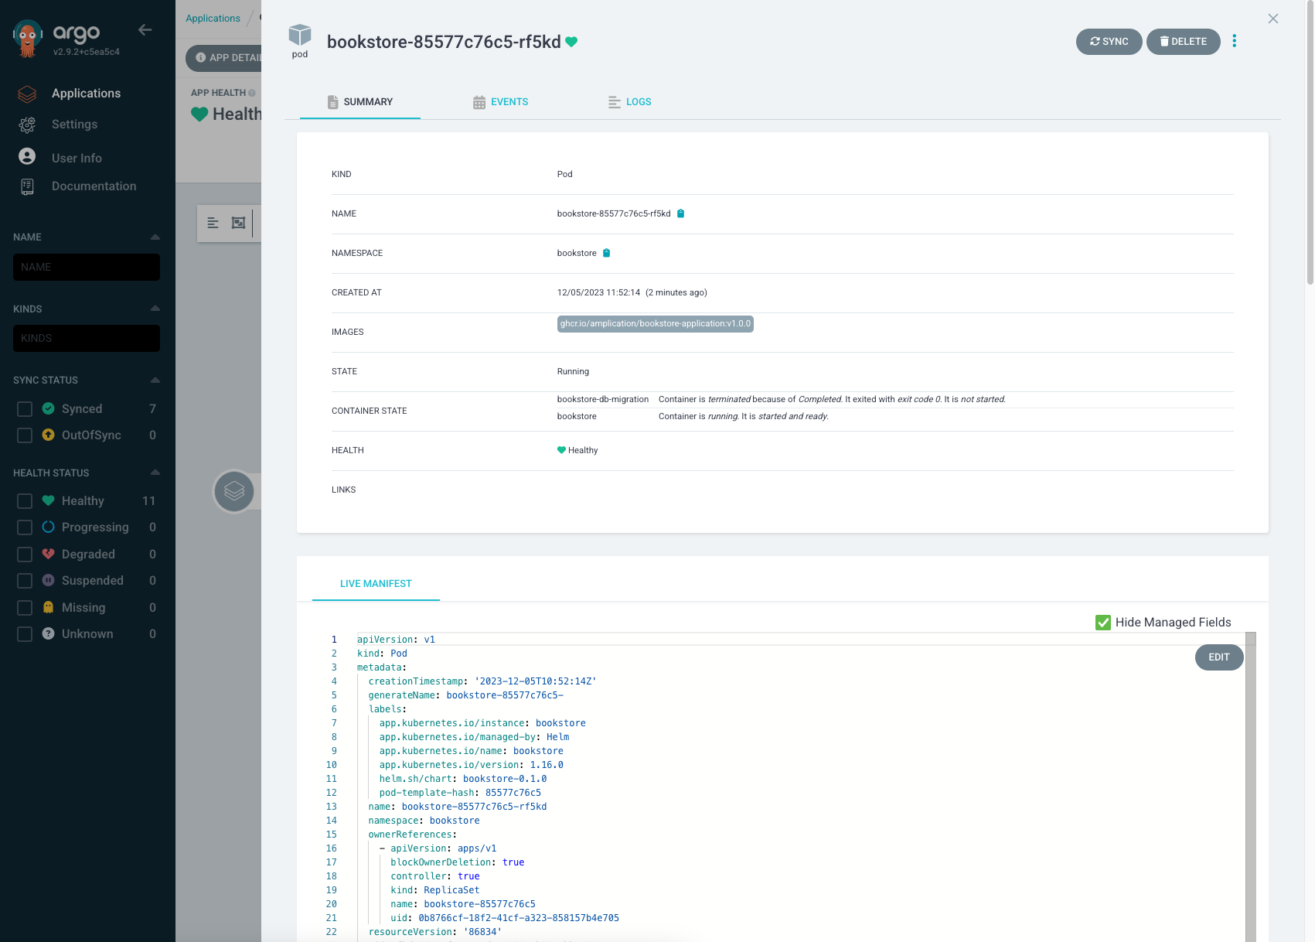Viewport: 1315px width, 942px height.
Task: Click the Missing ghost icon
Action: [48, 607]
